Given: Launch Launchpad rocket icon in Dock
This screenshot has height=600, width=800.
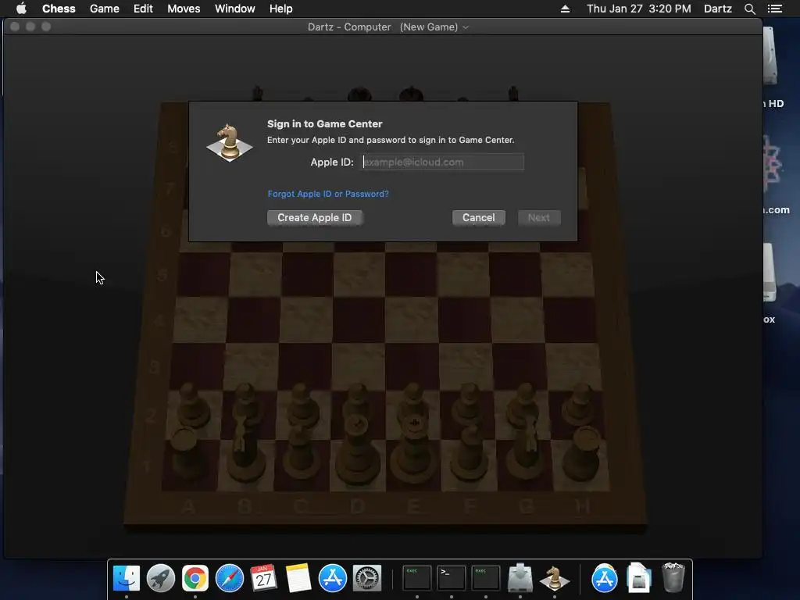Looking at the screenshot, I should coord(161,578).
